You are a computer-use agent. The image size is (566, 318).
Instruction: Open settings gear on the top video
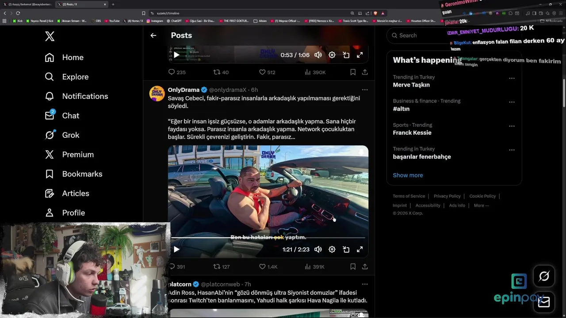pyautogui.click(x=332, y=55)
